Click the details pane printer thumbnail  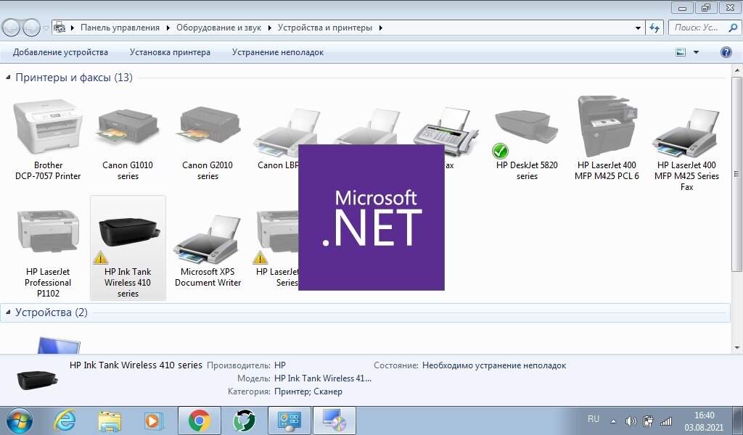click(37, 379)
